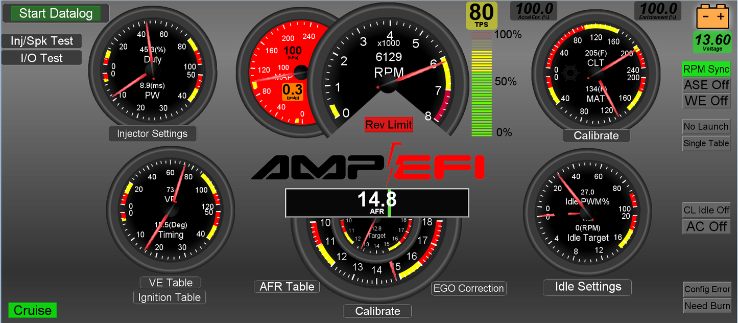Click the orange battery icon
This screenshot has height=323, width=738.
(x=713, y=16)
